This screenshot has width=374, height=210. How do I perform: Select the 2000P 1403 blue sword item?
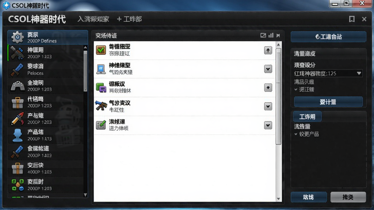coord(46,152)
